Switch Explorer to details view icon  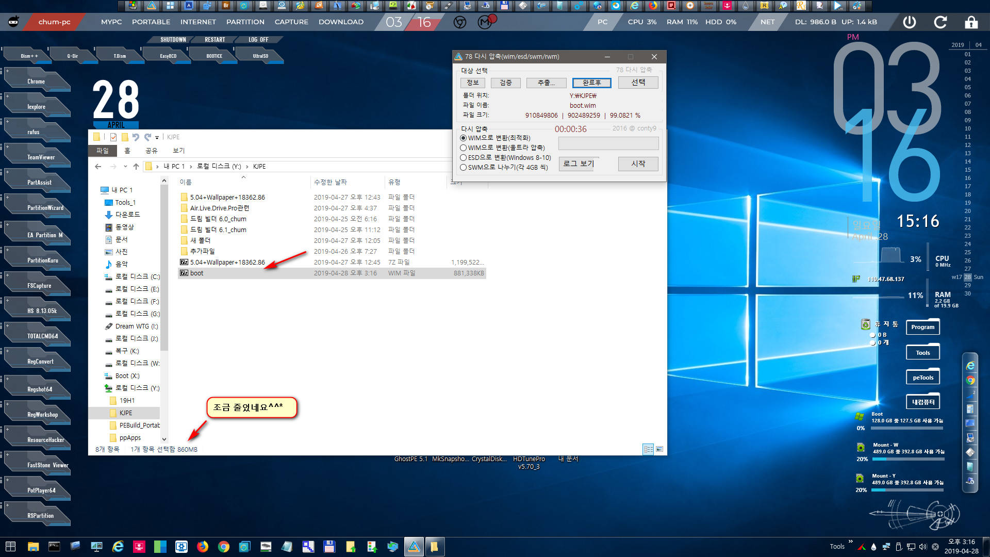(648, 449)
